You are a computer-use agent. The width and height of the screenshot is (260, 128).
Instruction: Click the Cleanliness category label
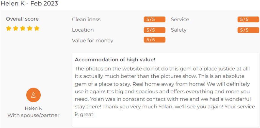86,19
